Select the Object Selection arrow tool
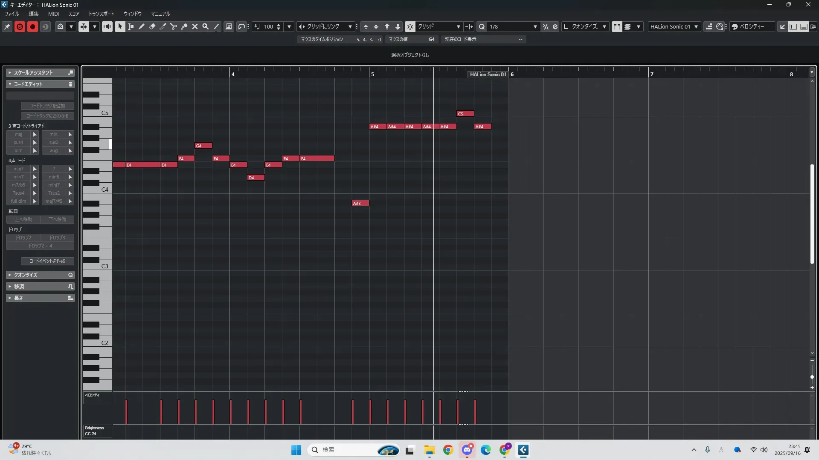Screen dimensions: 819x460 [120, 26]
